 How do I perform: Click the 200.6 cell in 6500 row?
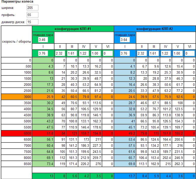(x=178, y=139)
